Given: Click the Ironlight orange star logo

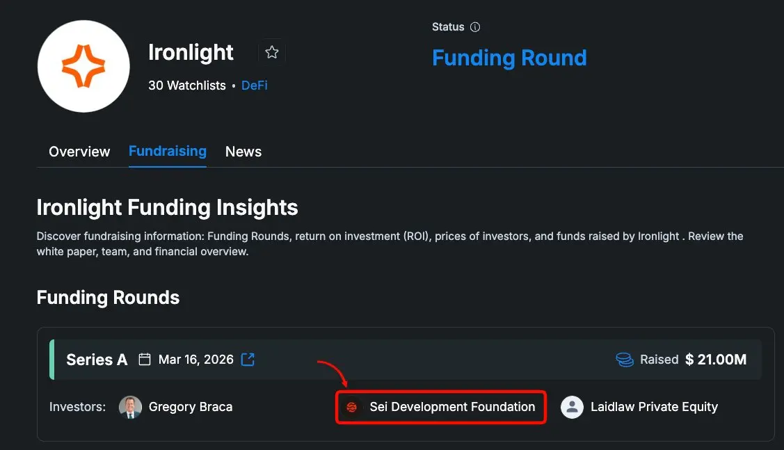Looking at the screenshot, I should [83, 66].
